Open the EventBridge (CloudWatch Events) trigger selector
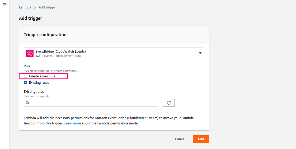This screenshot has width=296, height=149. point(114,53)
